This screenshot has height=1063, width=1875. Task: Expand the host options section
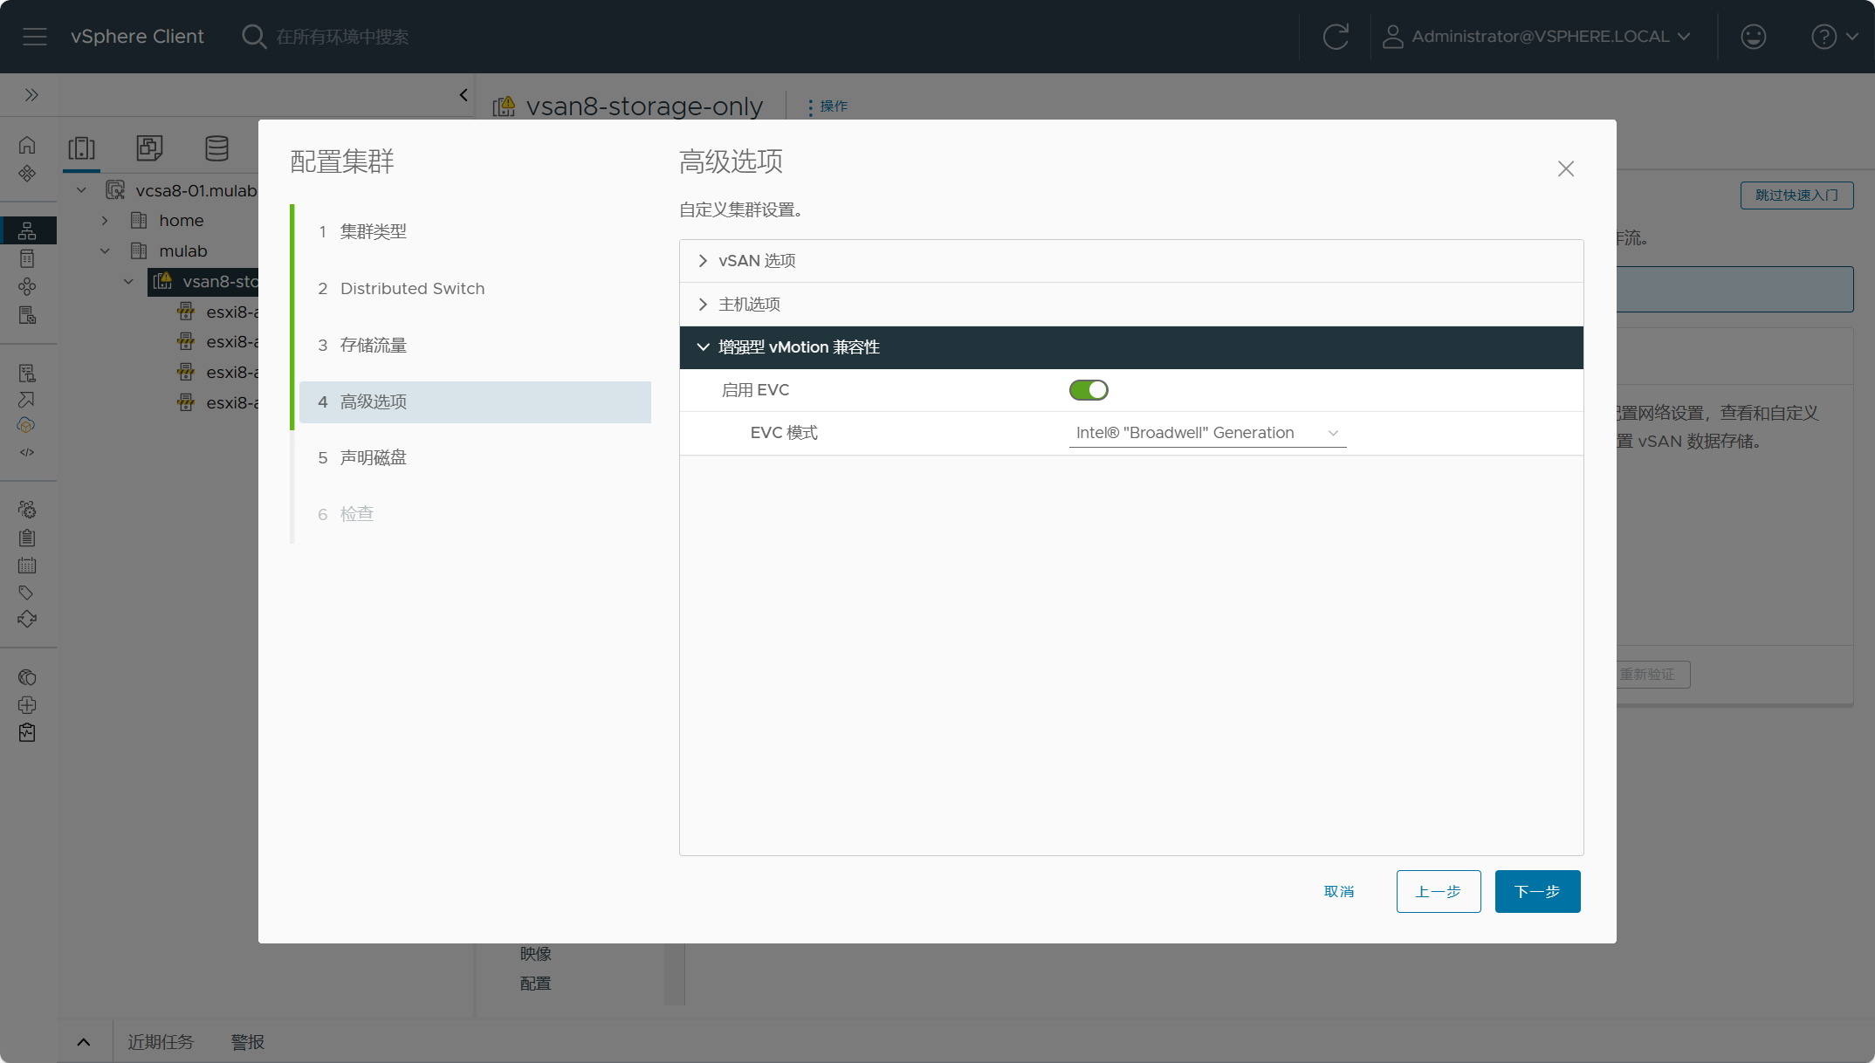[x=1131, y=305]
